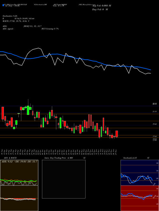This screenshot has height=211, width=159.
Task: Click the 'Intra Day Trading Price & MR' title
Action: click(59, 158)
